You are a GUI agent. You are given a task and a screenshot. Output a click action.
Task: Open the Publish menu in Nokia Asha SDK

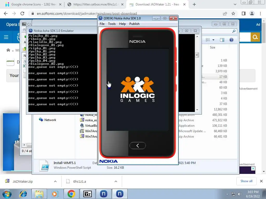click(134, 24)
